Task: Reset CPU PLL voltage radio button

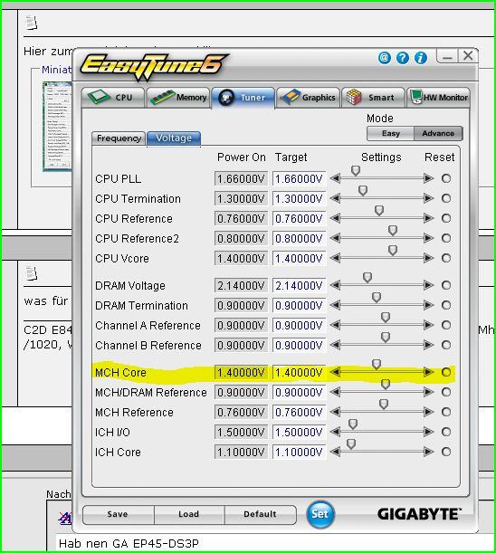Action: (446, 178)
